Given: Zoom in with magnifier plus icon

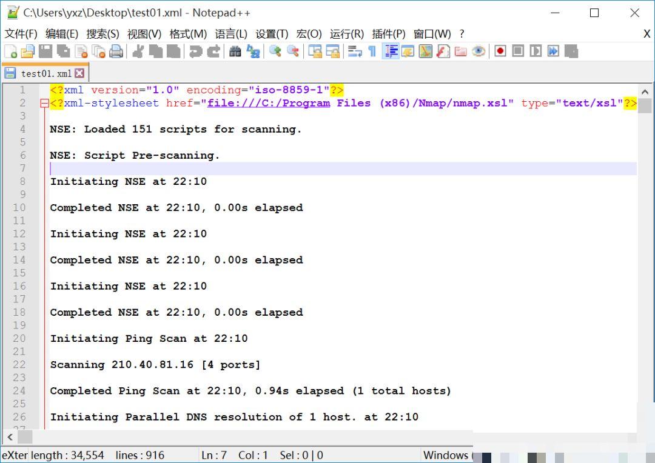Looking at the screenshot, I should (x=275, y=52).
